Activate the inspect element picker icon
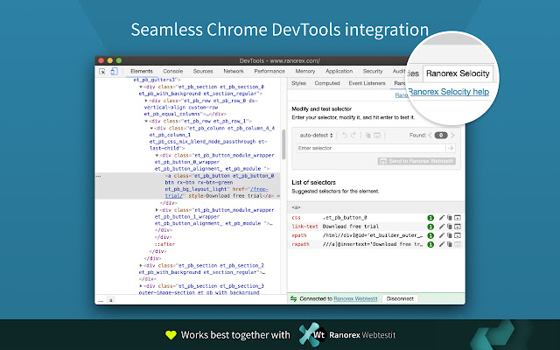The height and width of the screenshot is (350, 560). 102,72
